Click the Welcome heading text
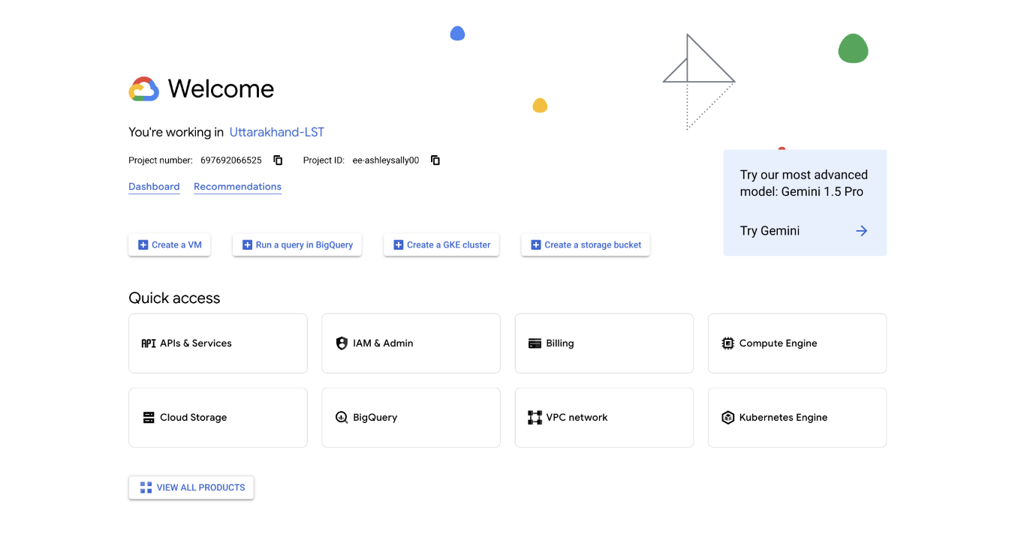1009x540 pixels. pos(221,89)
